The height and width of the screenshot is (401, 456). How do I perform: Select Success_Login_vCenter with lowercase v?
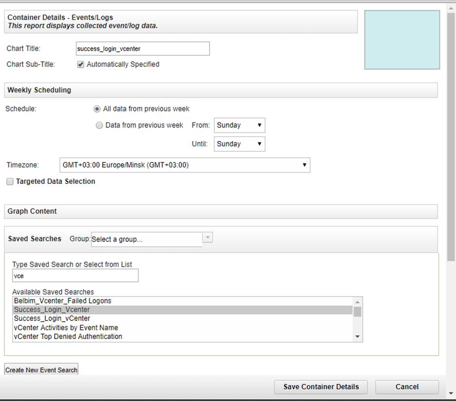tap(183, 318)
